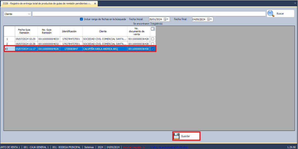Open the tab list arrow at top right
The width and height of the screenshot is (298, 149).
(x=295, y=4)
